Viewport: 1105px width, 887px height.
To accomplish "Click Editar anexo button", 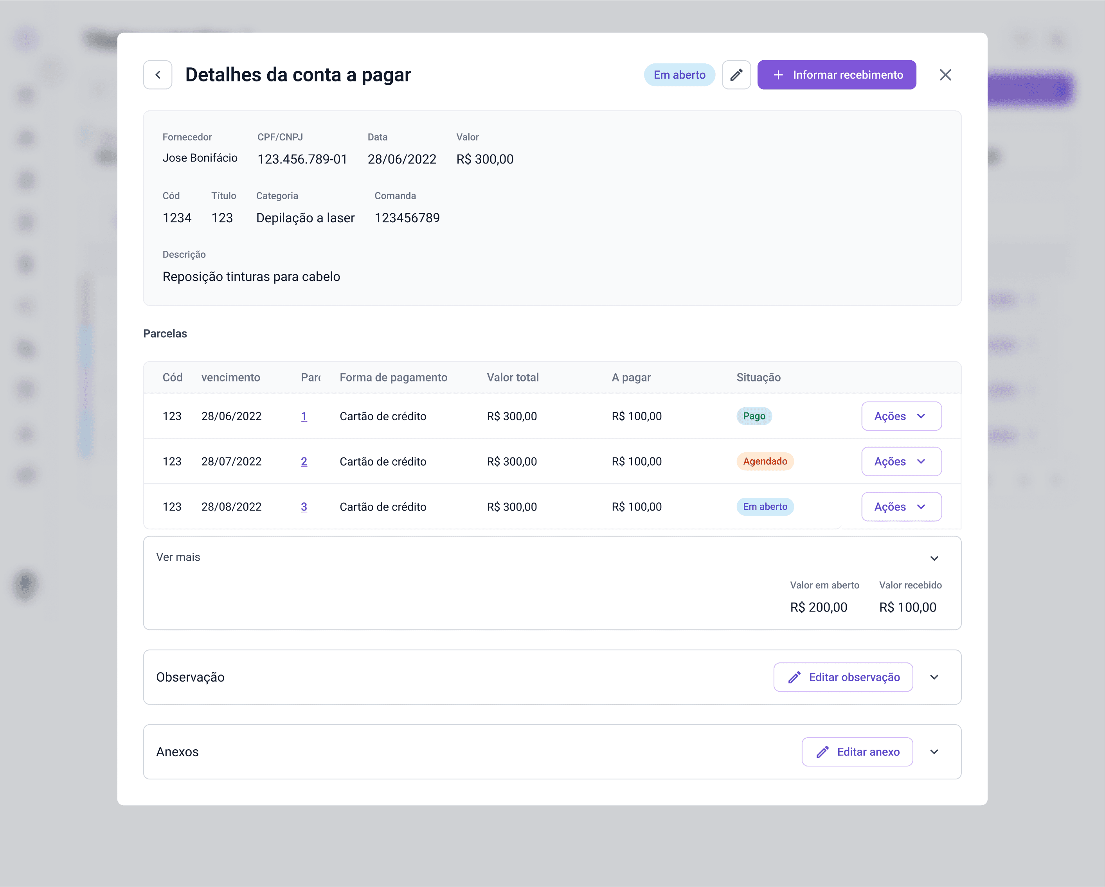I will pyautogui.click(x=857, y=752).
